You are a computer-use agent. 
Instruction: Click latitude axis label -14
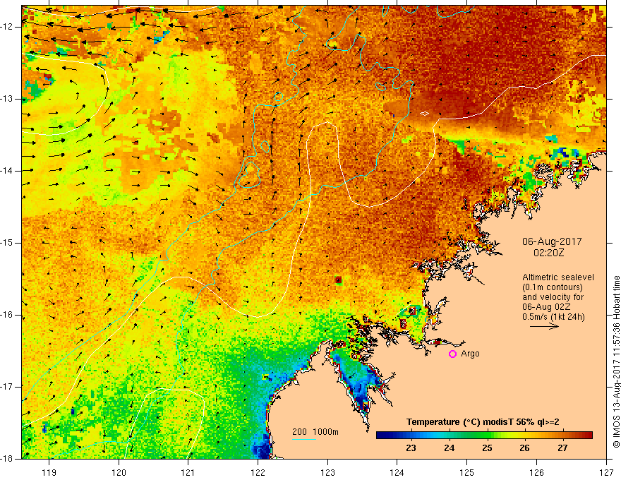click(x=8, y=171)
